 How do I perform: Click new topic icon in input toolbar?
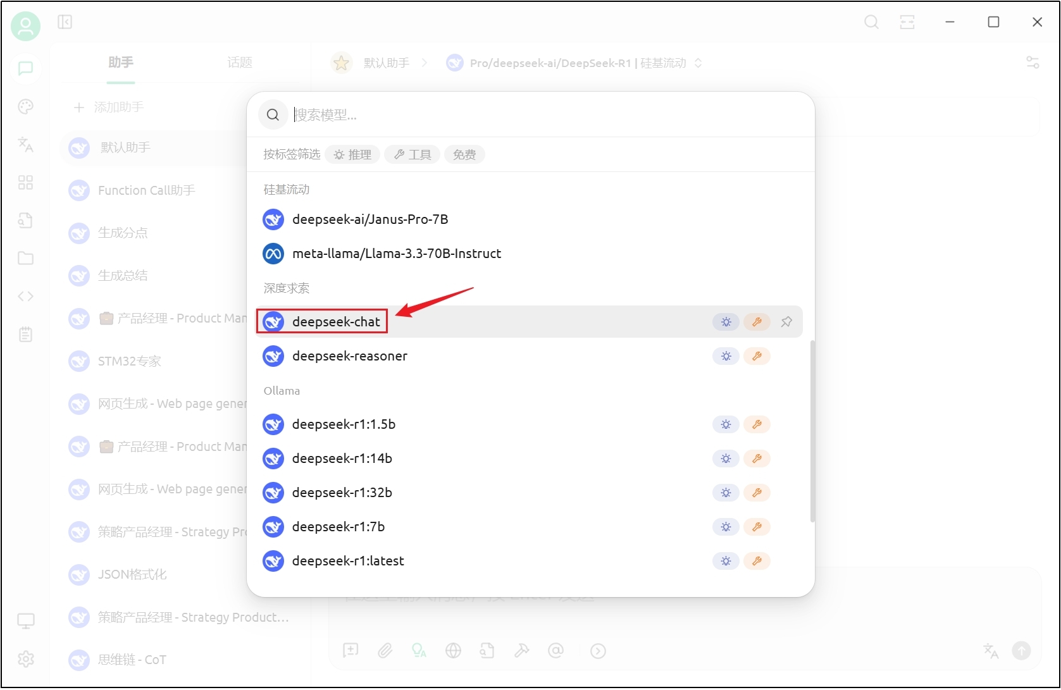[351, 650]
